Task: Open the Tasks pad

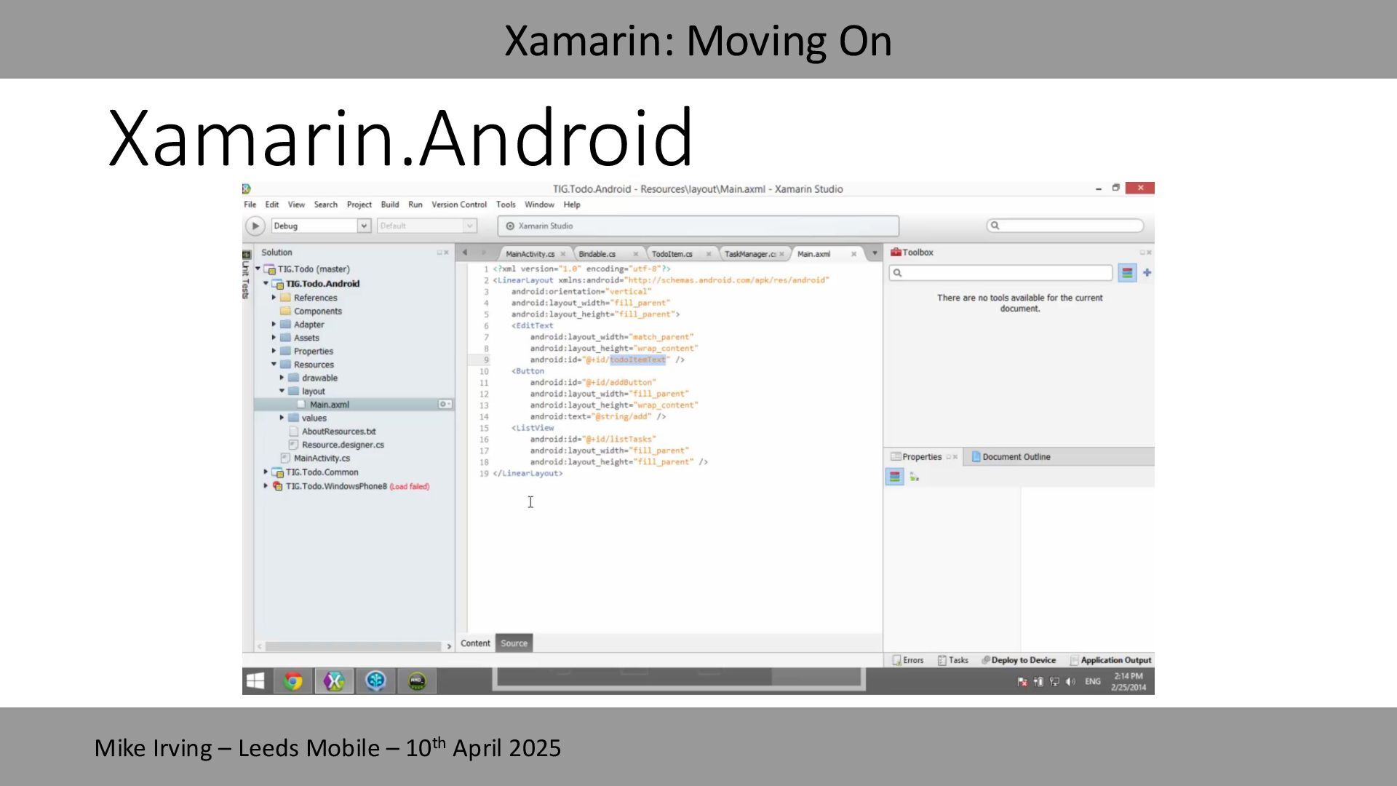Action: click(953, 661)
